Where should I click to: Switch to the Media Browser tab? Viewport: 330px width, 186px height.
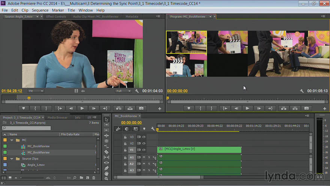[57, 118]
